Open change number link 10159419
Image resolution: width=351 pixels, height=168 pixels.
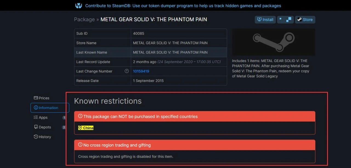pyautogui.click(x=141, y=71)
